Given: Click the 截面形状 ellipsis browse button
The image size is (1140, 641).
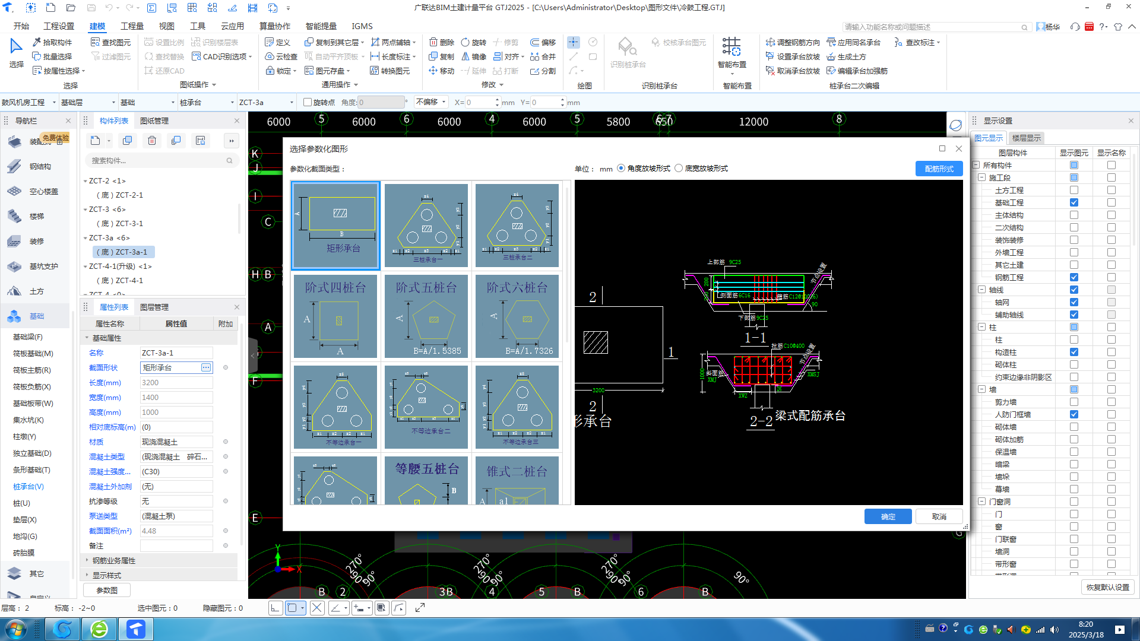Looking at the screenshot, I should [x=205, y=367].
